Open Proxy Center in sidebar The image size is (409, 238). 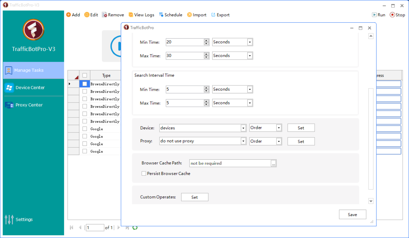point(34,105)
